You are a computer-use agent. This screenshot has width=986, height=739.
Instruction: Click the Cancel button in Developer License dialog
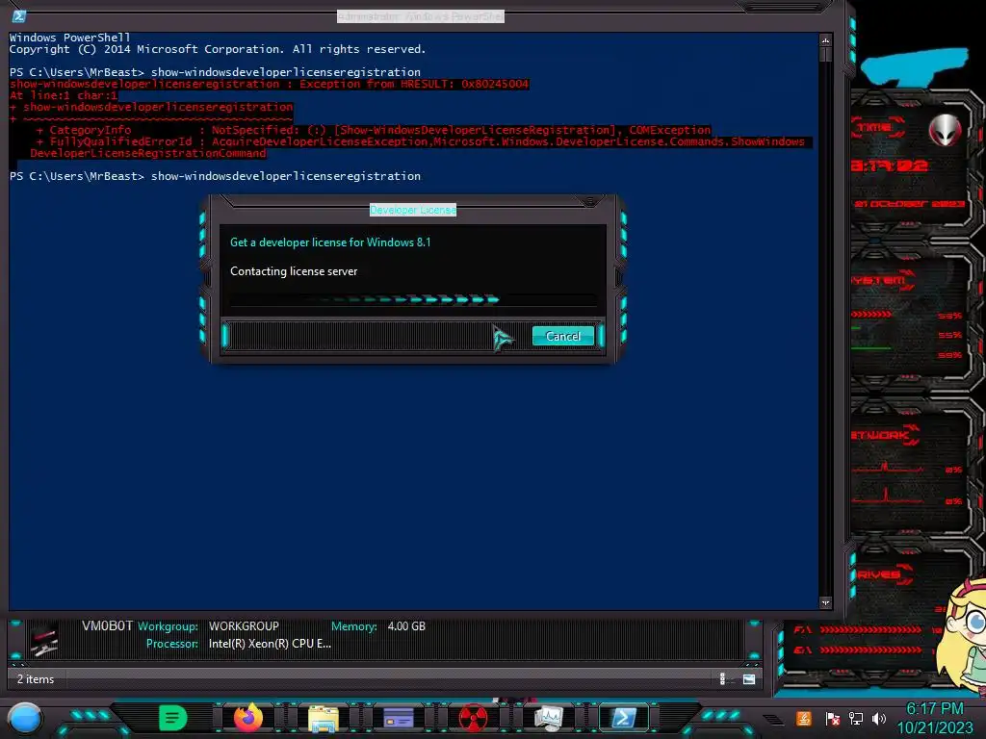pos(562,336)
